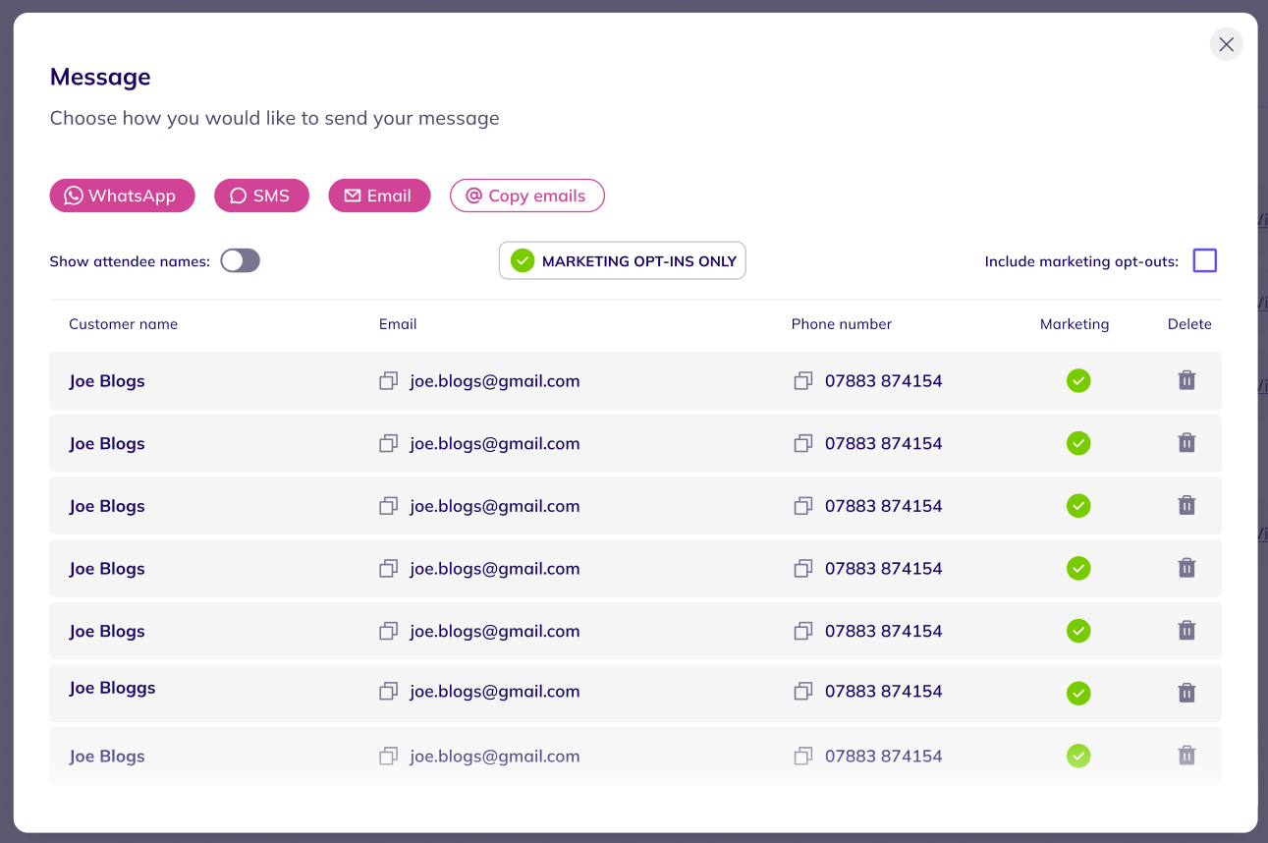The width and height of the screenshot is (1268, 843).
Task: Close the Message dialog
Action: [x=1226, y=44]
